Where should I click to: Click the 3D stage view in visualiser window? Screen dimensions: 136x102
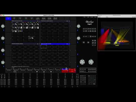(117, 34)
